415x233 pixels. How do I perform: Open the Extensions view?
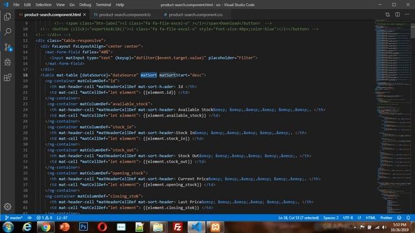pos(7,78)
